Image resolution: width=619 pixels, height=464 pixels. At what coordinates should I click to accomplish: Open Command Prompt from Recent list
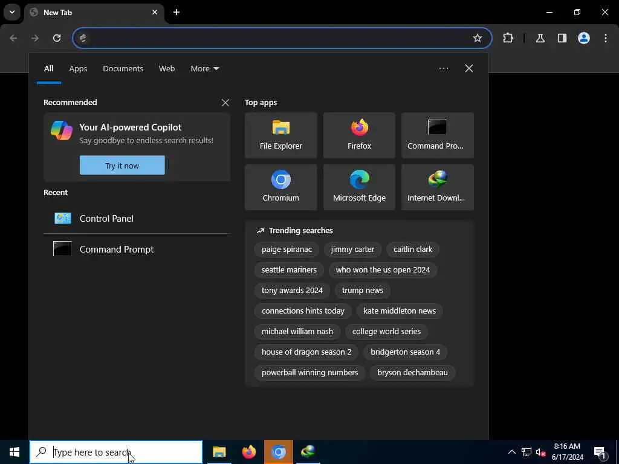[x=137, y=249]
